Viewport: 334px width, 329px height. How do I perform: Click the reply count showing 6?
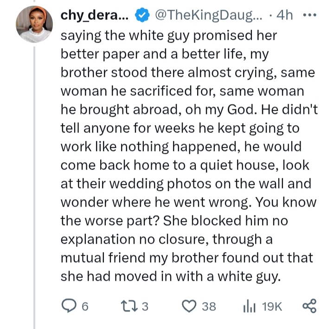(x=85, y=306)
